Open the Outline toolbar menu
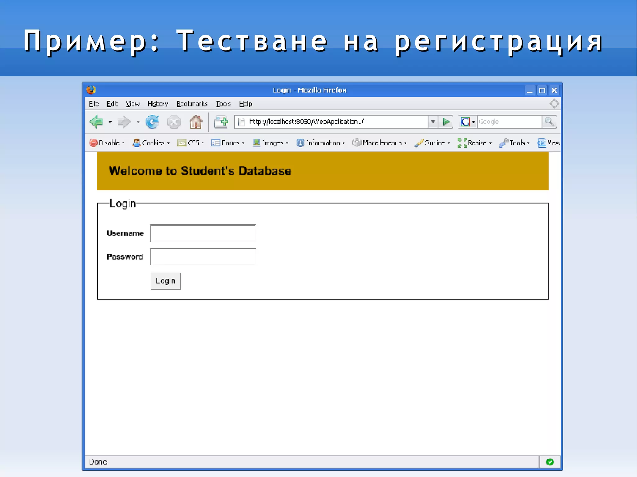637x477 pixels. (432, 143)
